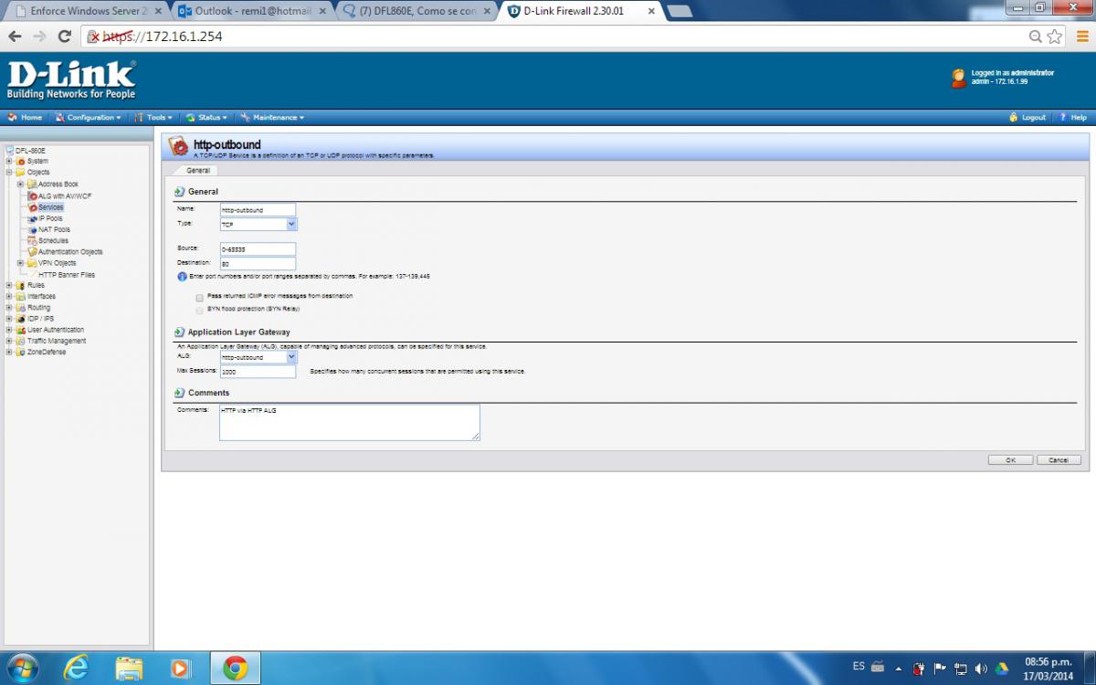Click the Name input field
The image size is (1096, 685).
click(258, 210)
